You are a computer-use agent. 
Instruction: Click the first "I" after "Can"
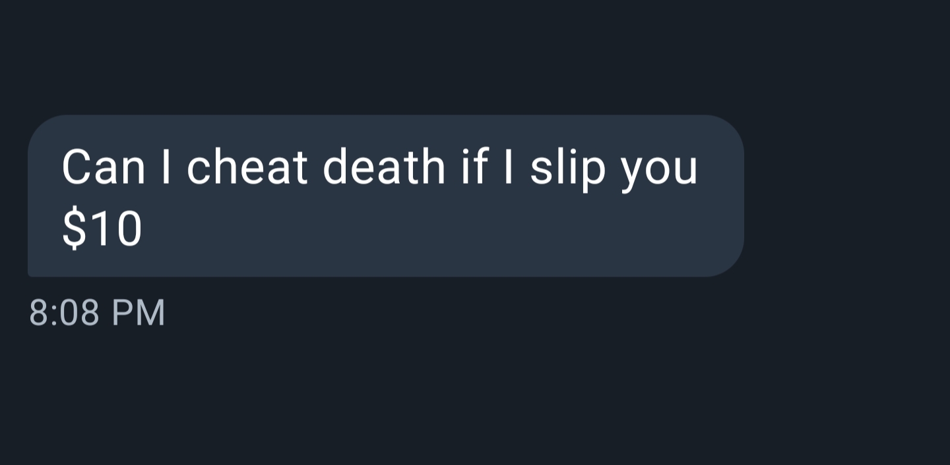(166, 167)
